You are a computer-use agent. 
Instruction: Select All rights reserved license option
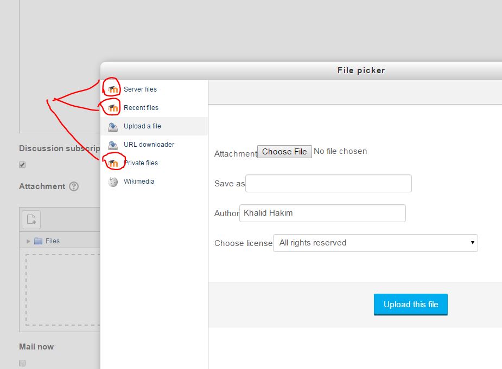[376, 243]
